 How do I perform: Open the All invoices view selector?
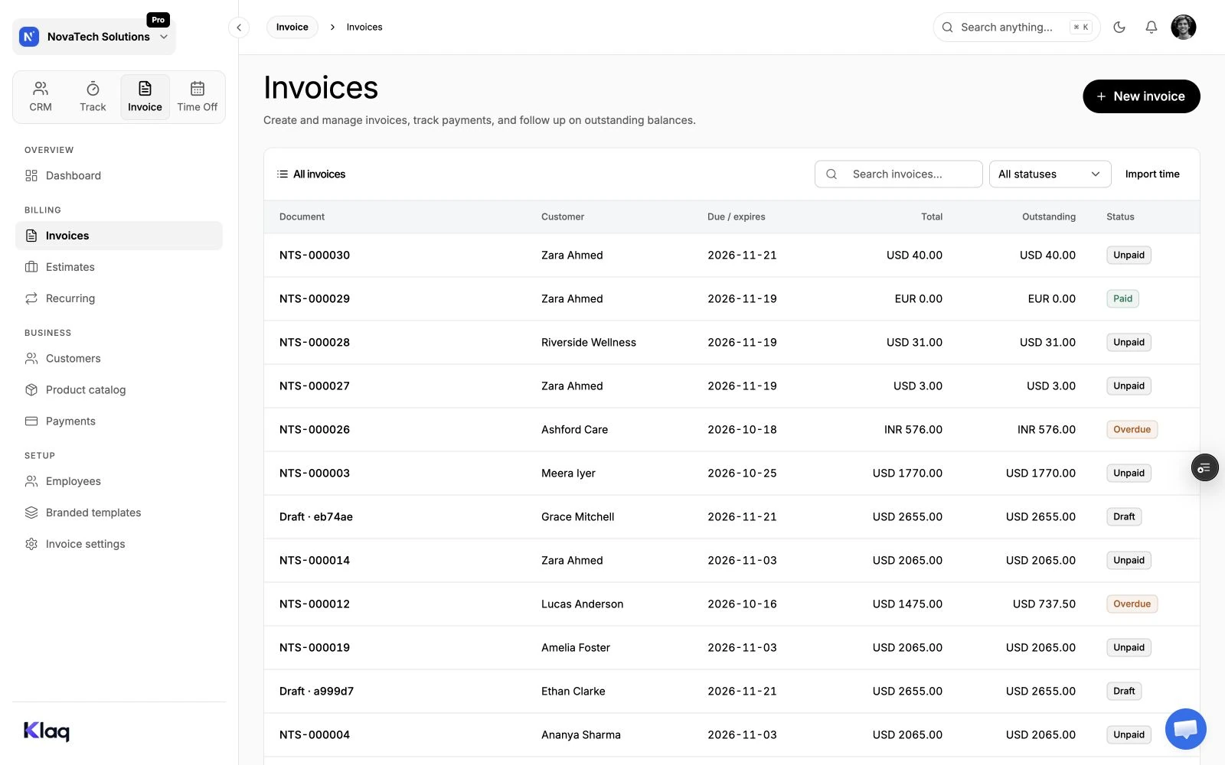[x=312, y=174]
